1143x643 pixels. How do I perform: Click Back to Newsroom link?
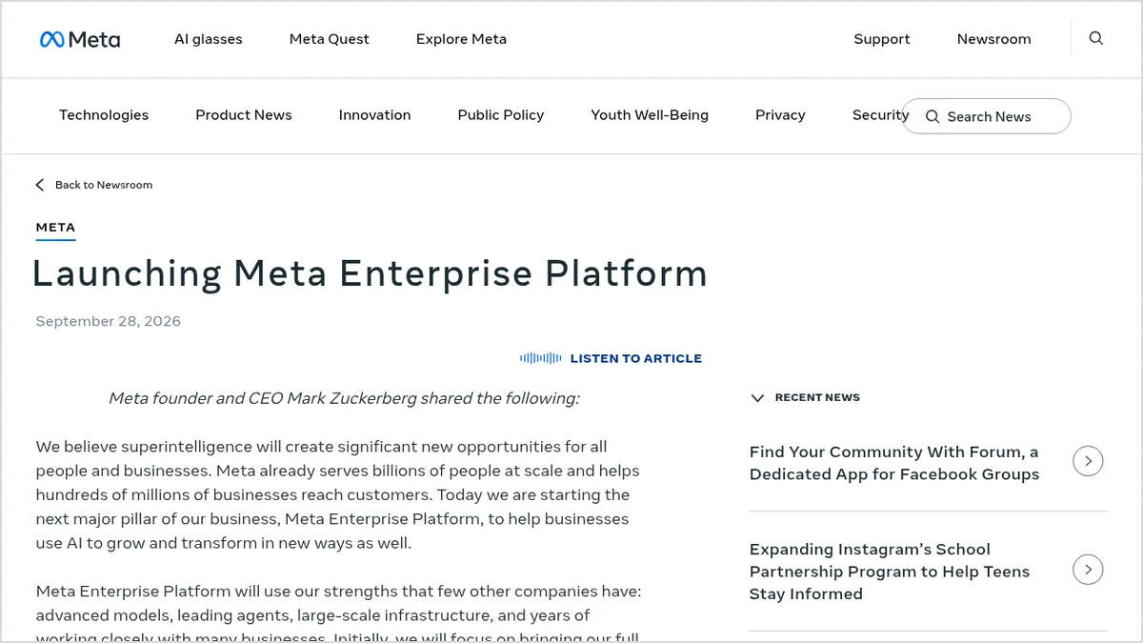104,185
